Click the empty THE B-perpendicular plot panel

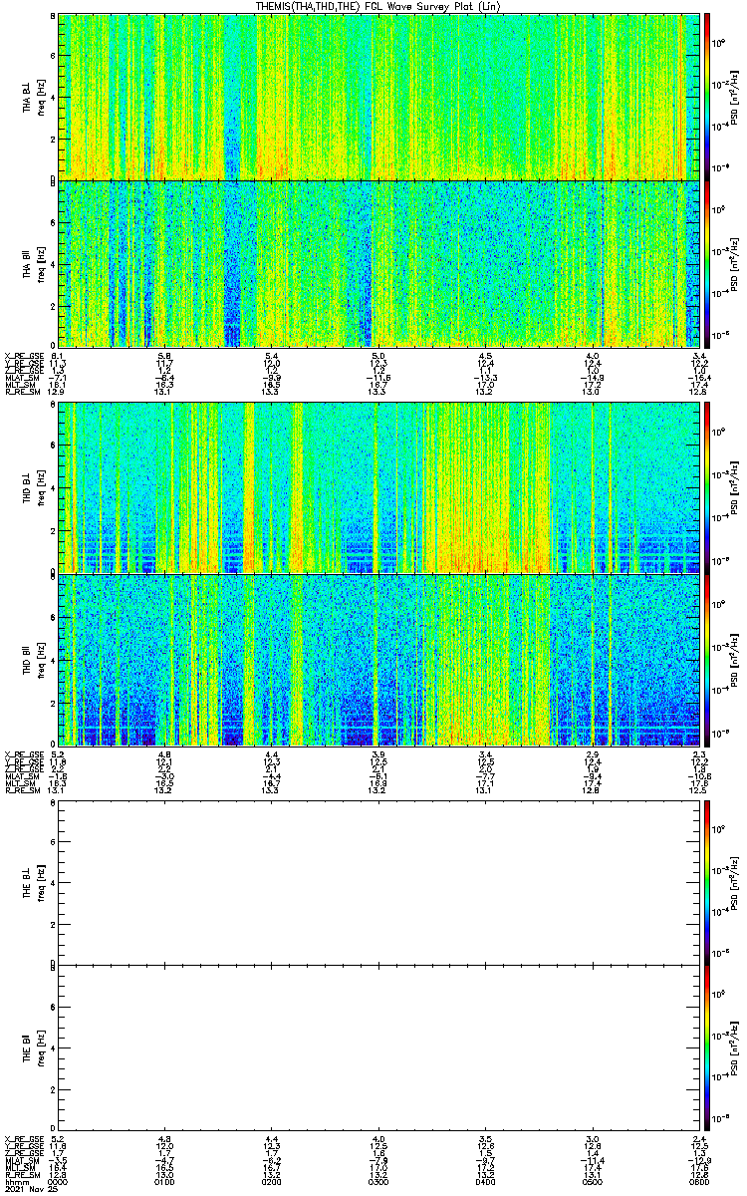(x=377, y=881)
